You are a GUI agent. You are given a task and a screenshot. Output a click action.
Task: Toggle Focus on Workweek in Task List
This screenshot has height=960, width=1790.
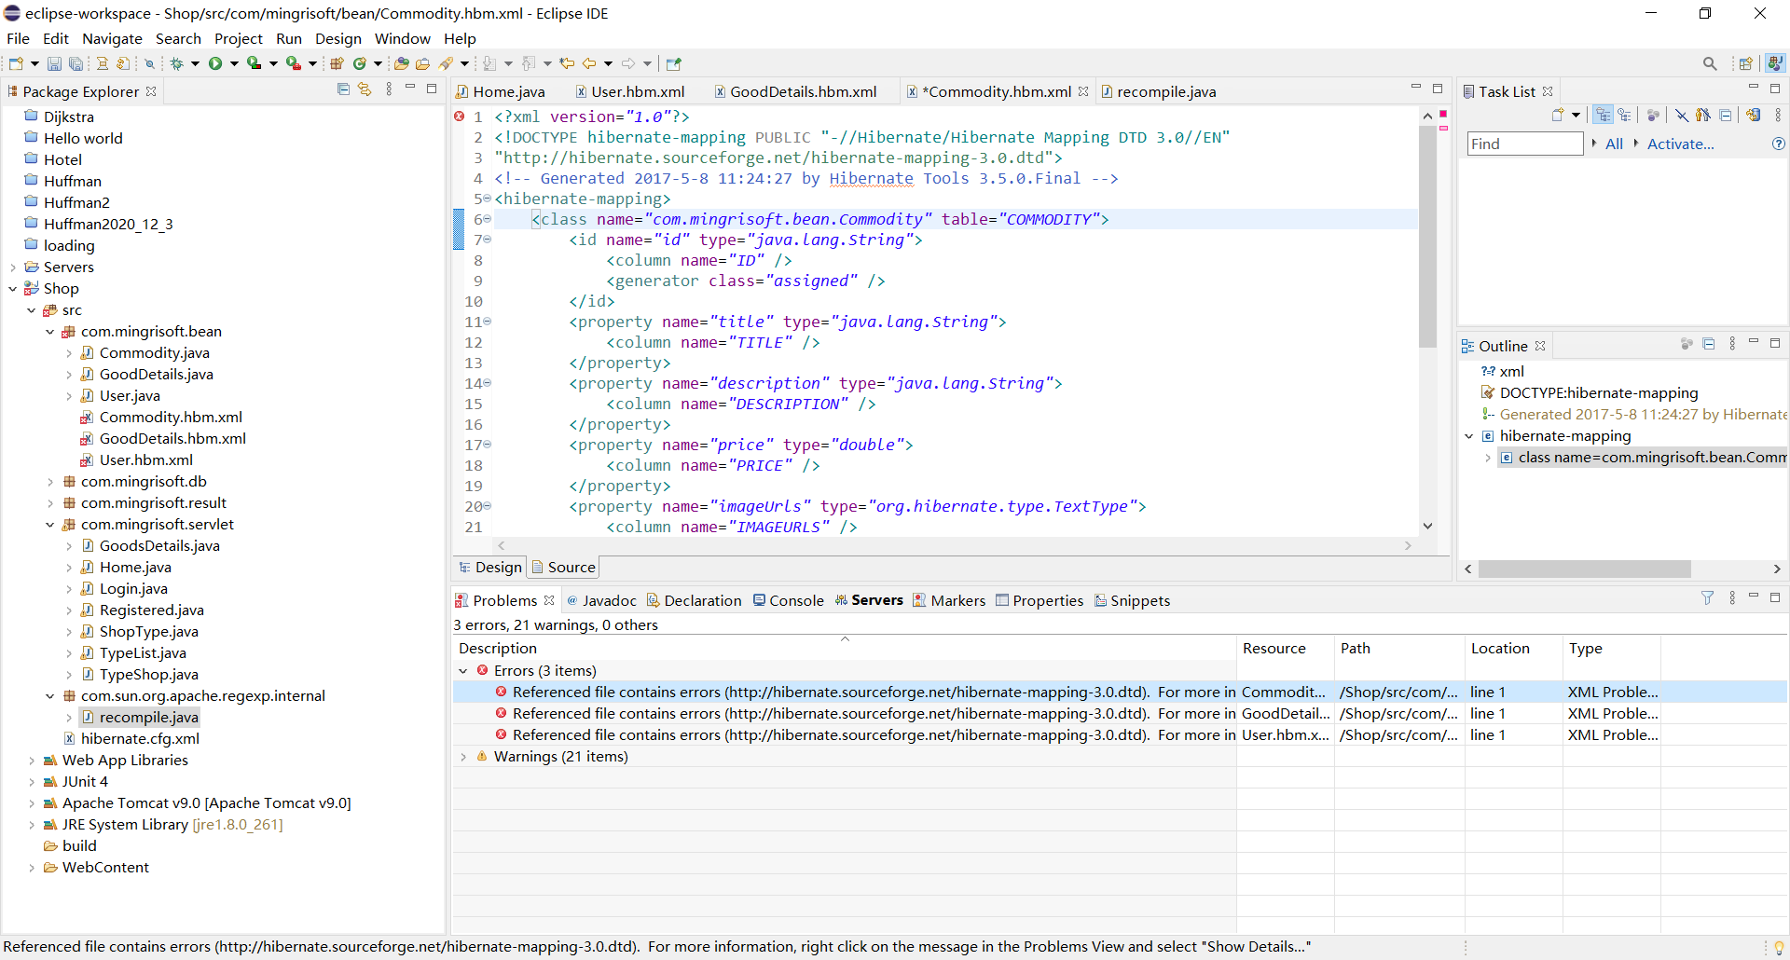click(1653, 115)
